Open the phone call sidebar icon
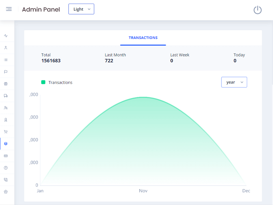This screenshot has width=273, height=205. 6,180
